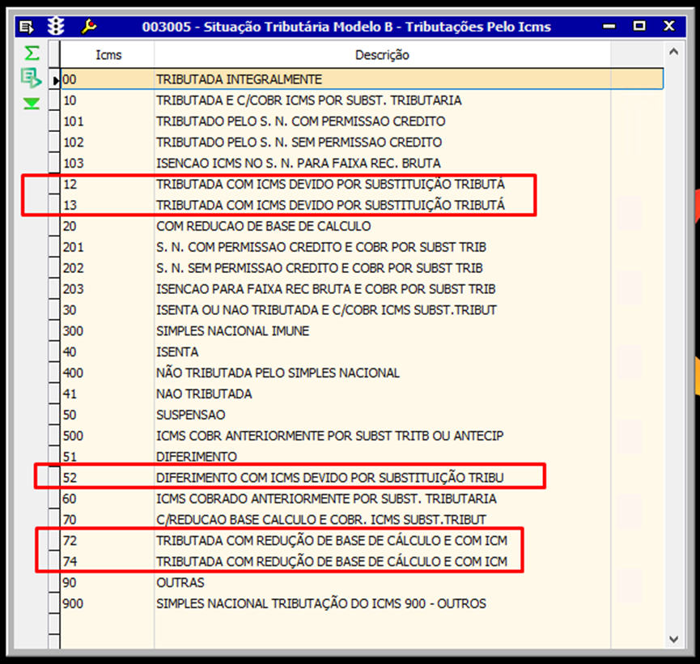Click the Icms cell 203
The width and height of the screenshot is (700, 664).
point(107,289)
